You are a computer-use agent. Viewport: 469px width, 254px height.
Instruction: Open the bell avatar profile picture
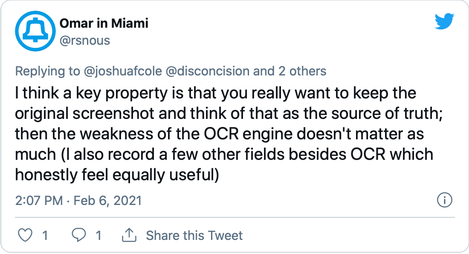coord(35,31)
